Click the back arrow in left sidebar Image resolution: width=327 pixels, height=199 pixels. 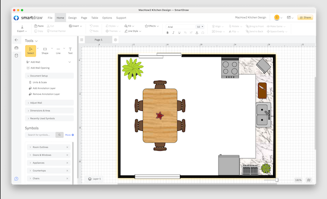(x=16, y=39)
